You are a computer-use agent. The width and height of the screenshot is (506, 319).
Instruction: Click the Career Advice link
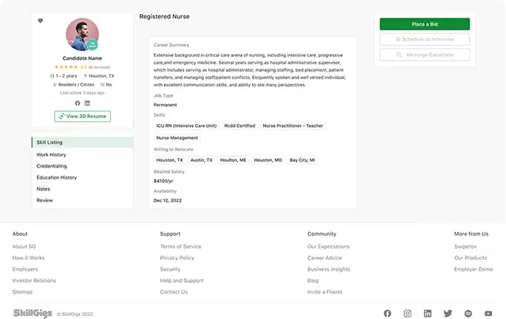click(x=324, y=258)
